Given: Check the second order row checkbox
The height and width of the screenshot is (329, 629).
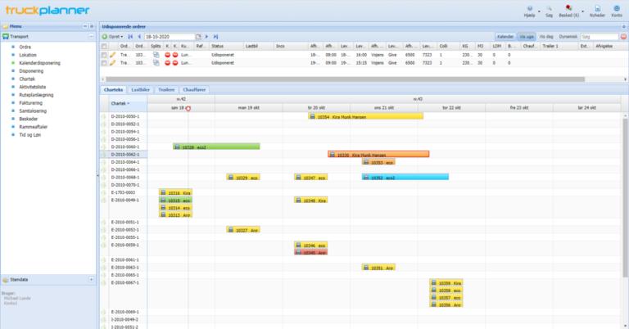Looking at the screenshot, I should (103, 63).
